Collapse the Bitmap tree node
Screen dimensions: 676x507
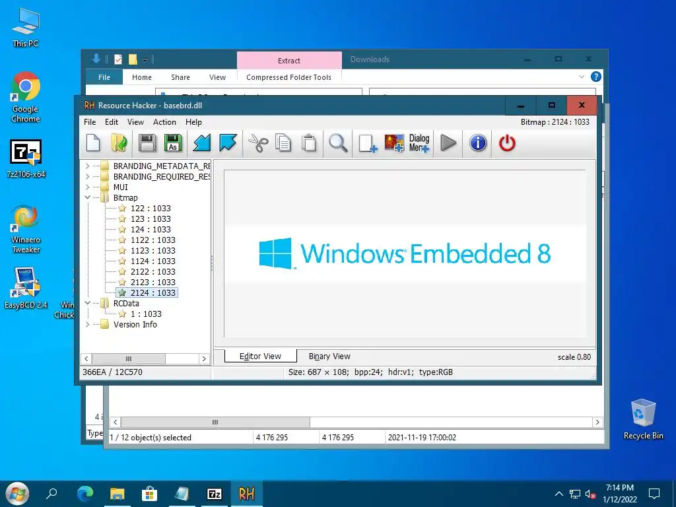click(x=88, y=197)
